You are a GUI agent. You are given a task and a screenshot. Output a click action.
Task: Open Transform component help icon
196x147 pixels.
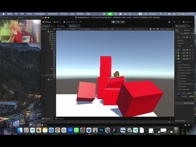187,37
